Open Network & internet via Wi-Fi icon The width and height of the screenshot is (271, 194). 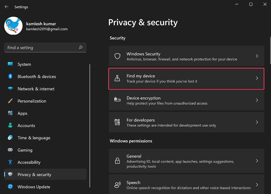pos(10,89)
